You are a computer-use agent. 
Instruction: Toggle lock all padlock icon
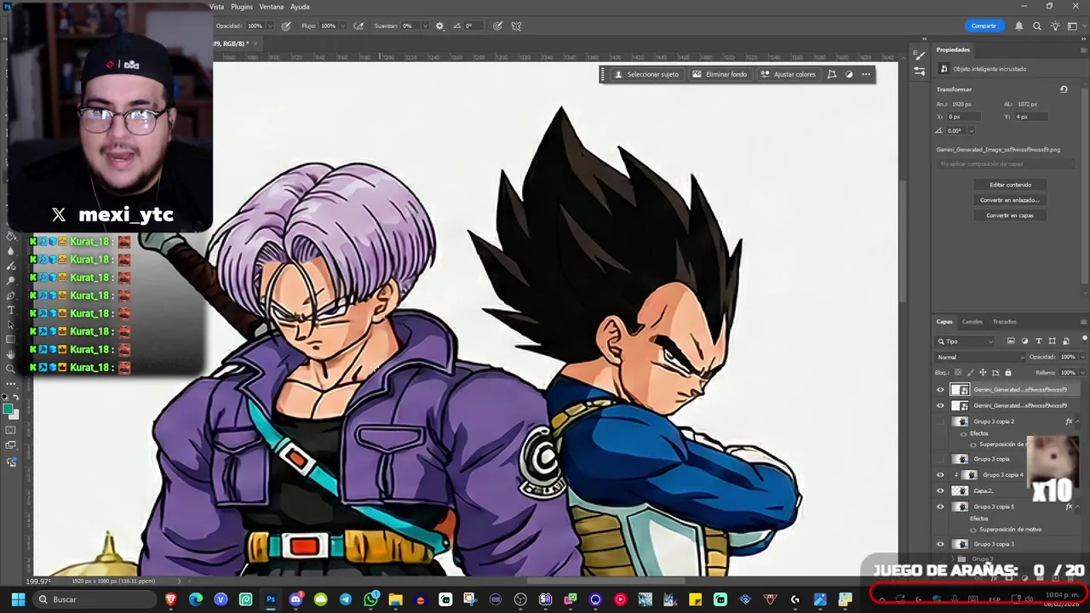click(1008, 373)
